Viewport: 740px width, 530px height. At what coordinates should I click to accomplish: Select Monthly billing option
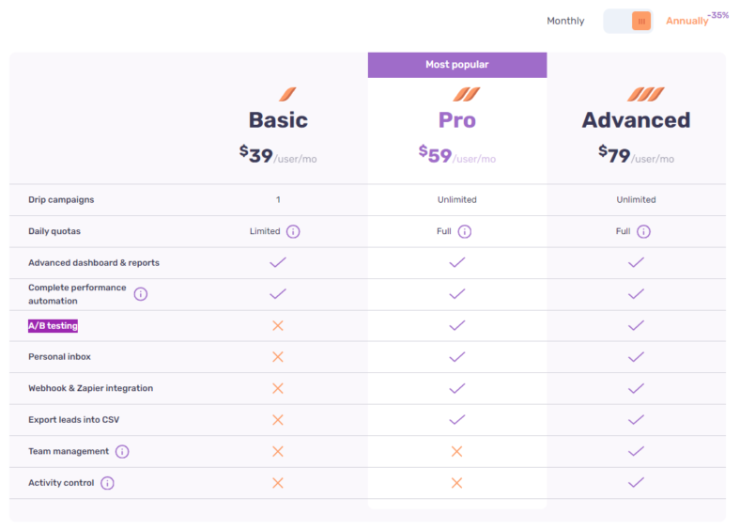(565, 21)
